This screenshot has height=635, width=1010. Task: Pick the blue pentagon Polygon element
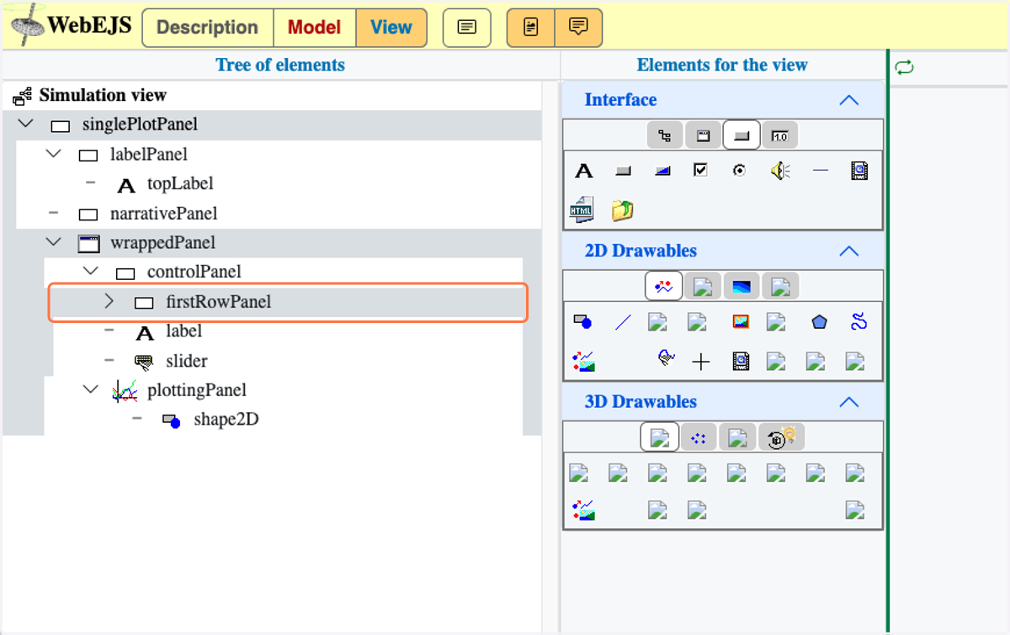pos(820,321)
